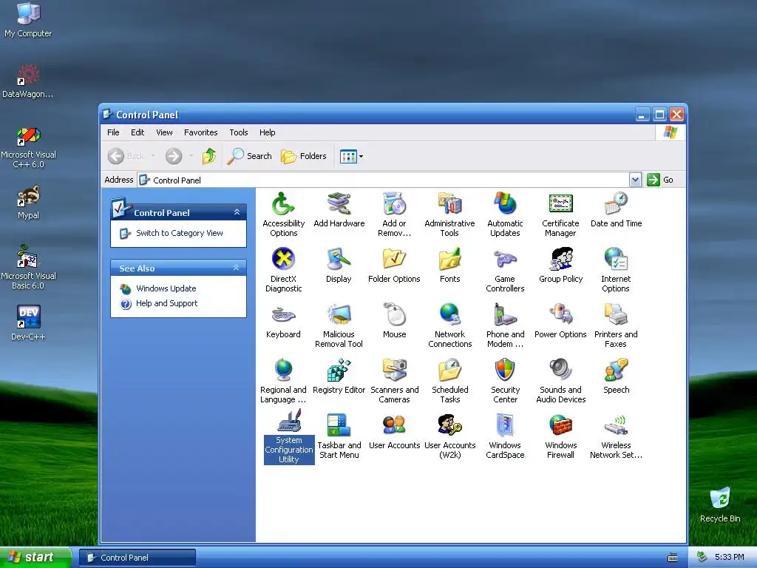
Task: Open Help and Support link
Action: tap(166, 303)
